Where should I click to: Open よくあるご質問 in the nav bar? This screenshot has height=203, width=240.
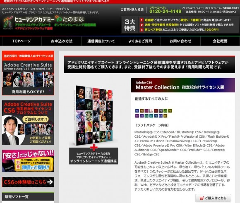(x=141, y=41)
